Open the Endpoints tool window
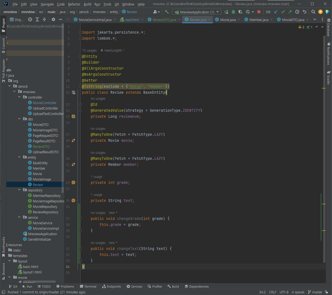332x295 pixels. click(x=111, y=287)
